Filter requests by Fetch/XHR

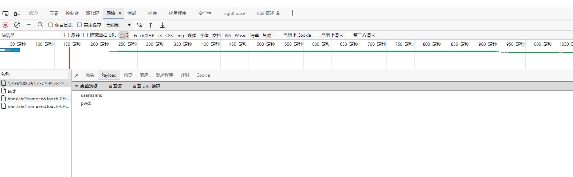pyautogui.click(x=144, y=35)
